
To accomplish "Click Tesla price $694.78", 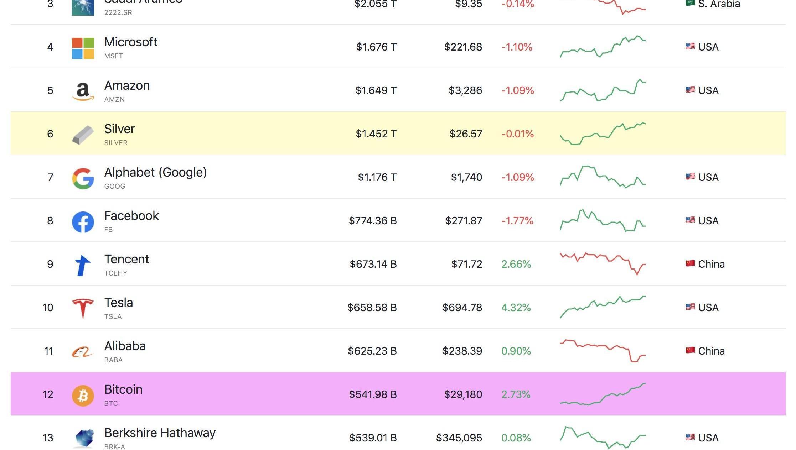I will pyautogui.click(x=462, y=308).
